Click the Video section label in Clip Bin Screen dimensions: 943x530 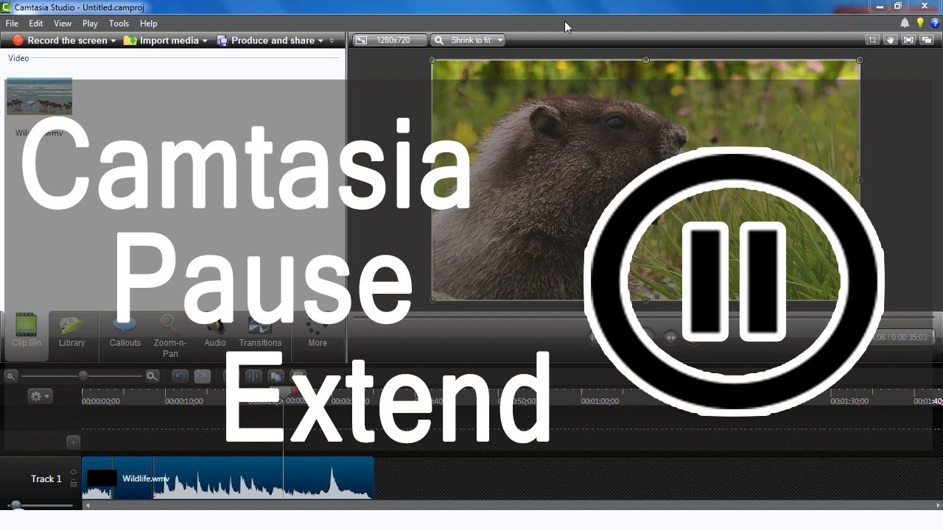[x=18, y=58]
